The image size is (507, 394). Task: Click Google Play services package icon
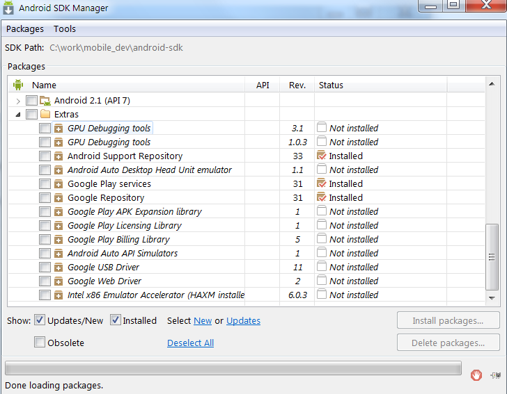coord(58,184)
